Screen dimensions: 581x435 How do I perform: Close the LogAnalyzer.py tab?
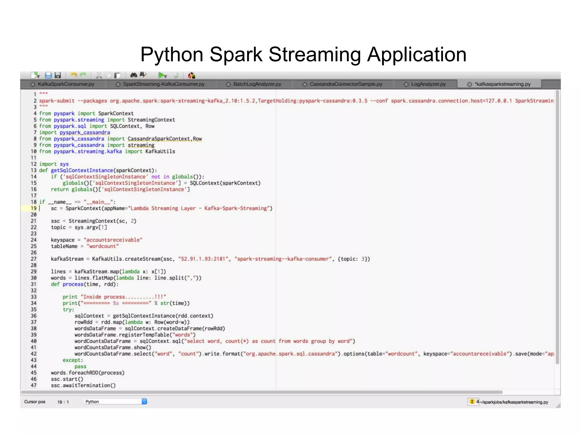pos(406,84)
